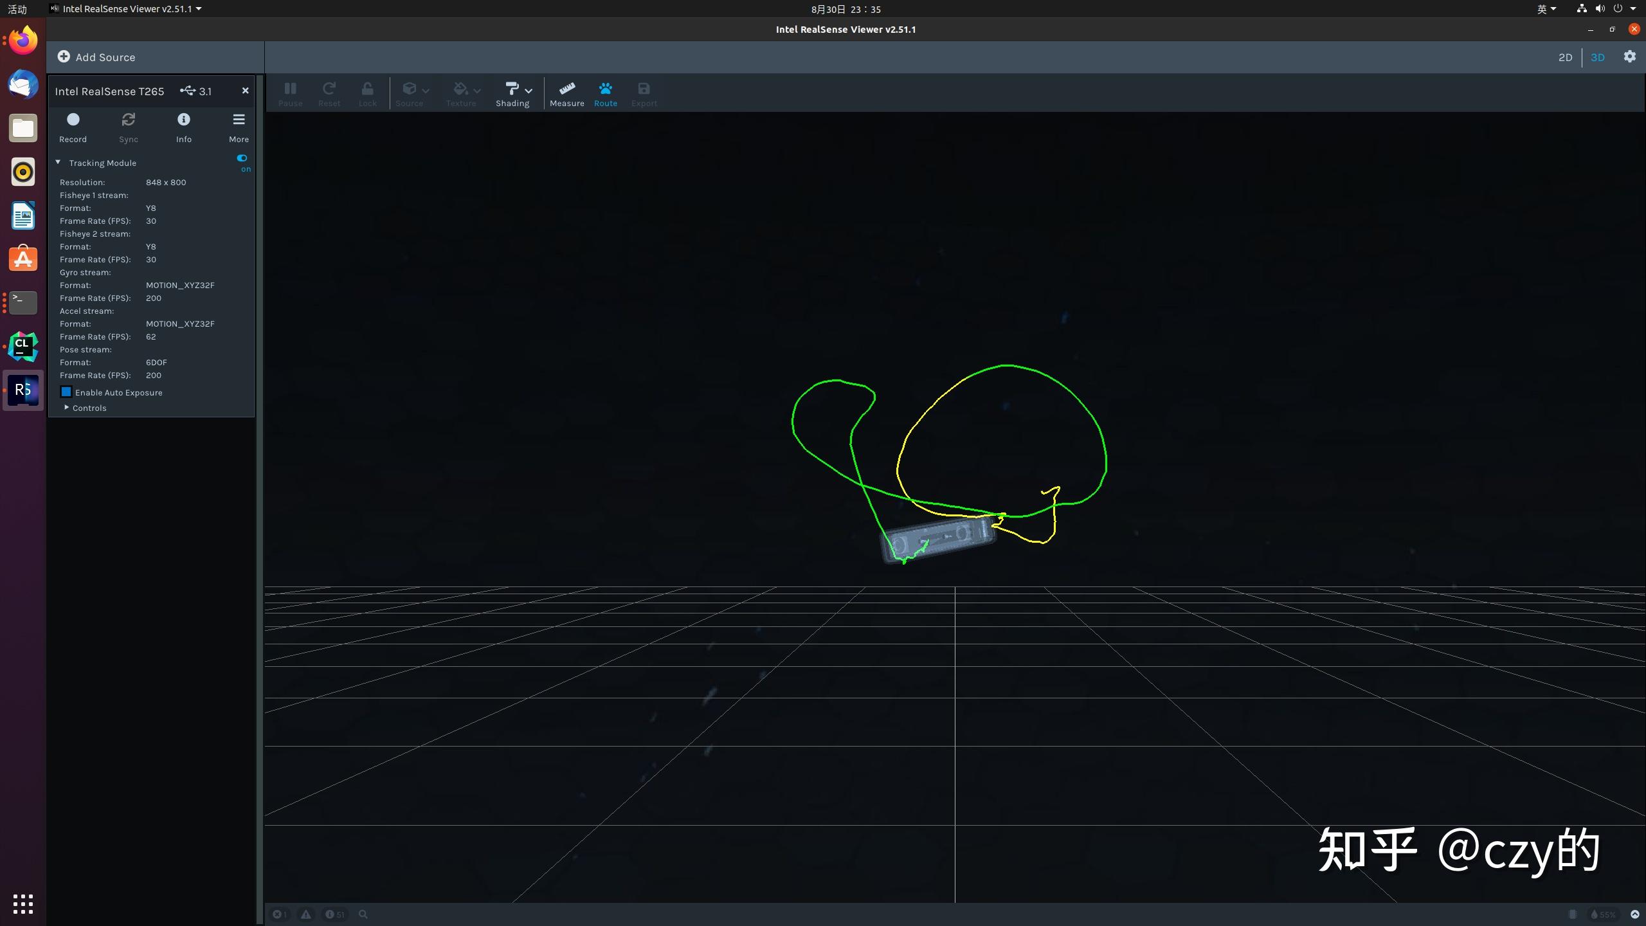Click the Record stream icon

click(73, 120)
